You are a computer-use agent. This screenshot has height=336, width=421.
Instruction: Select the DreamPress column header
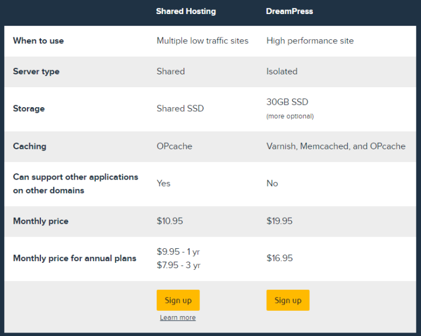pos(289,11)
